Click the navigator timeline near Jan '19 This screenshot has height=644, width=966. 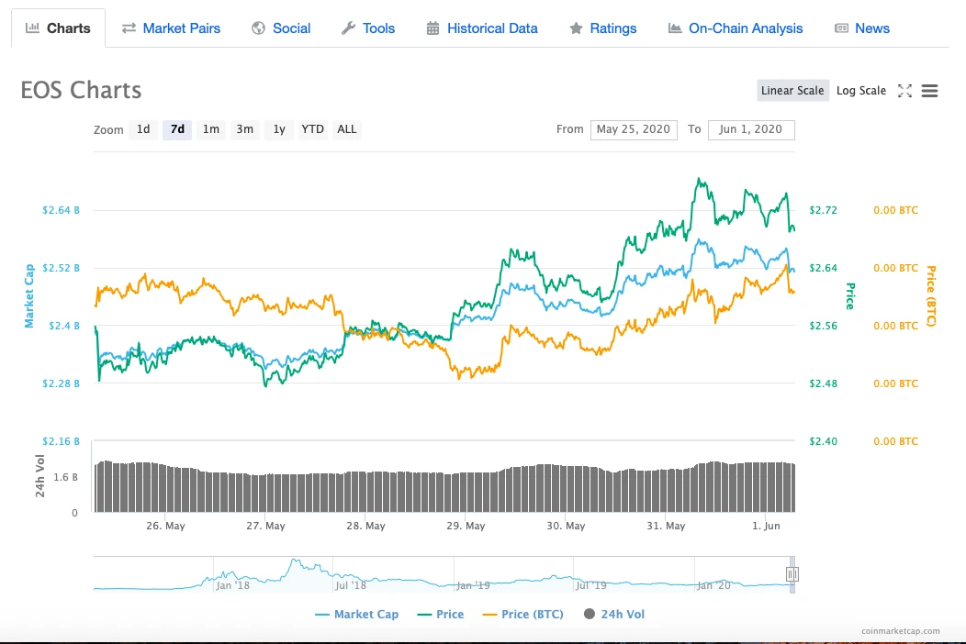pos(473,585)
